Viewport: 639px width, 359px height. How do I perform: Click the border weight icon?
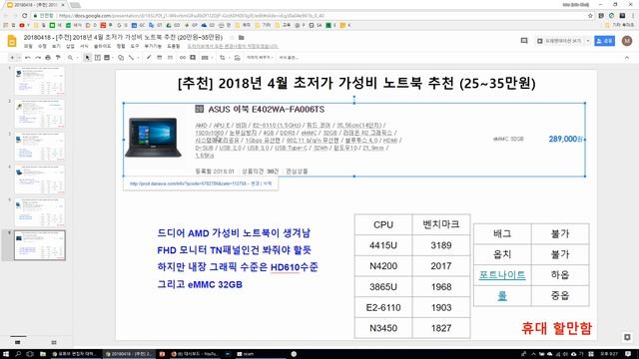160,58
